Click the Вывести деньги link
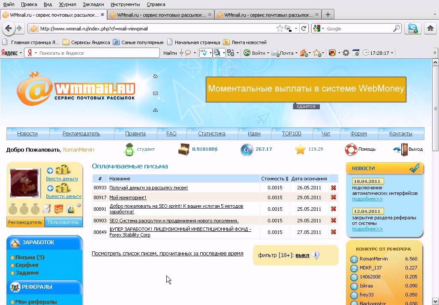439x305 pixels. [63, 196]
